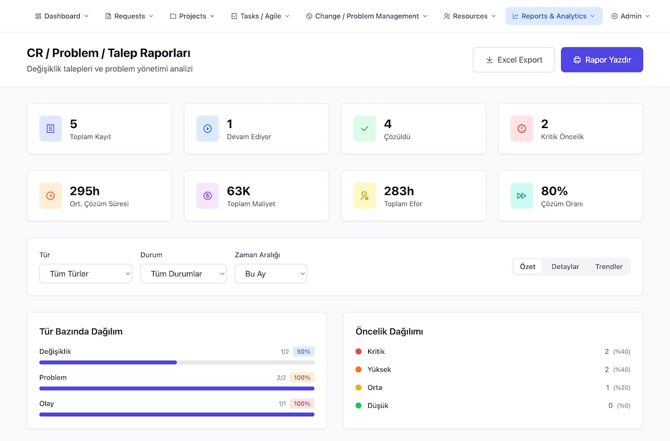Click the Ort. Çözüm Süresi clock icon

50,196
